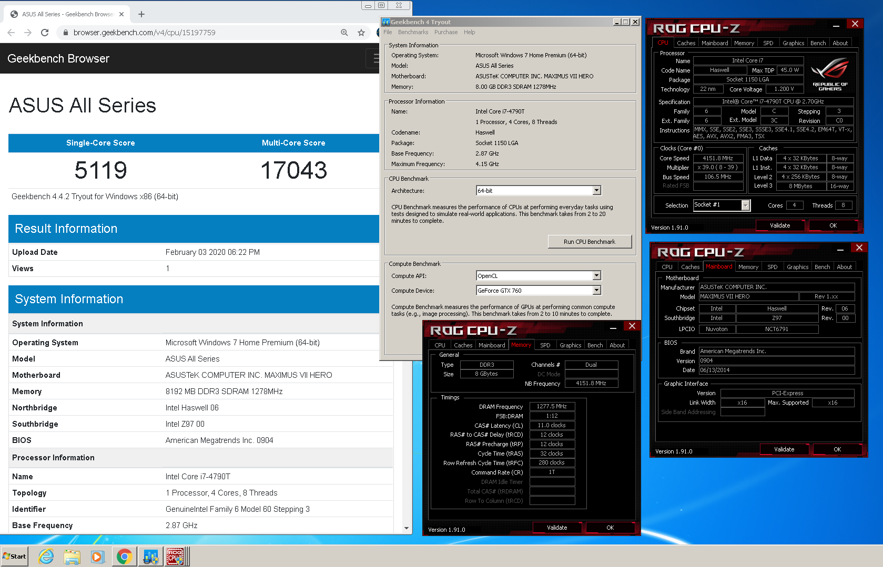This screenshot has height=567, width=883.
Task: Open Caches tab in Memory CPU-Z window
Action: (x=463, y=345)
